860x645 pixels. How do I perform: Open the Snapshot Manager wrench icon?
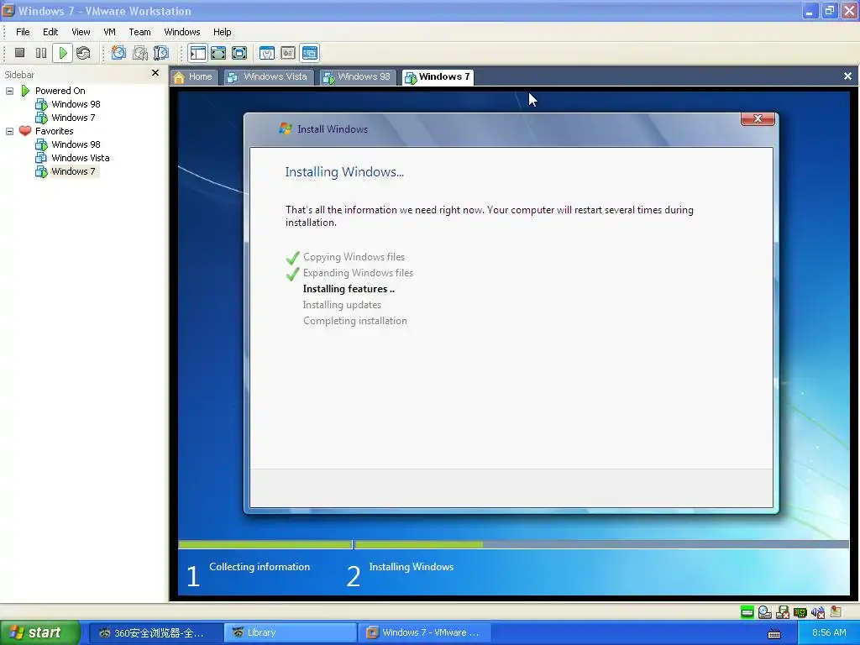tap(160, 53)
